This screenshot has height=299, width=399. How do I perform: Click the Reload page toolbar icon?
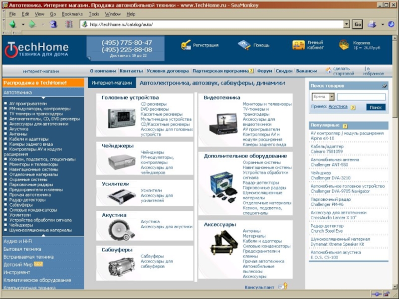click(53, 24)
